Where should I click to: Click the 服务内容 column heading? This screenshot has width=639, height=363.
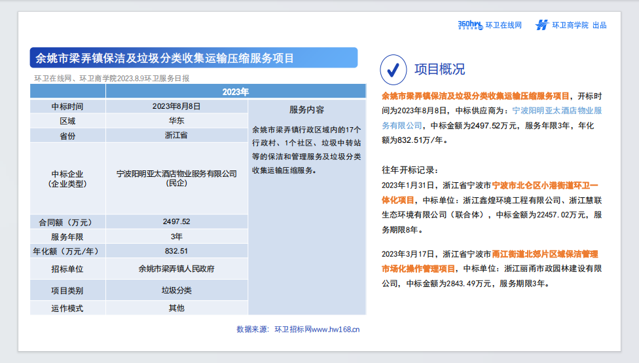(x=307, y=109)
